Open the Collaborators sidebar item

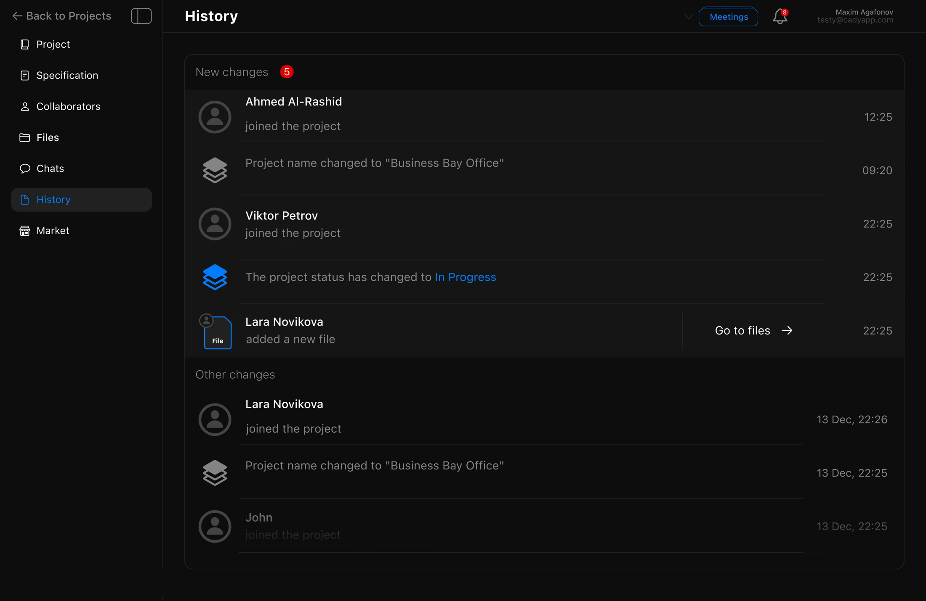tap(81, 107)
